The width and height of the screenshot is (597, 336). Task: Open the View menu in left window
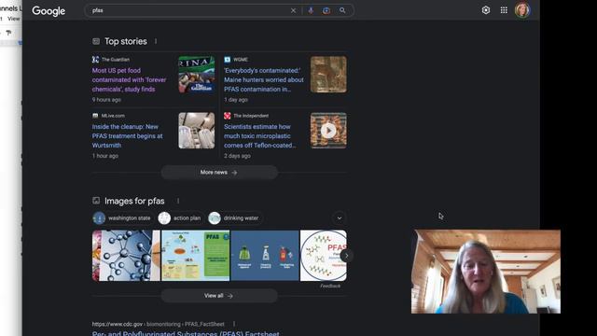[x=13, y=19]
